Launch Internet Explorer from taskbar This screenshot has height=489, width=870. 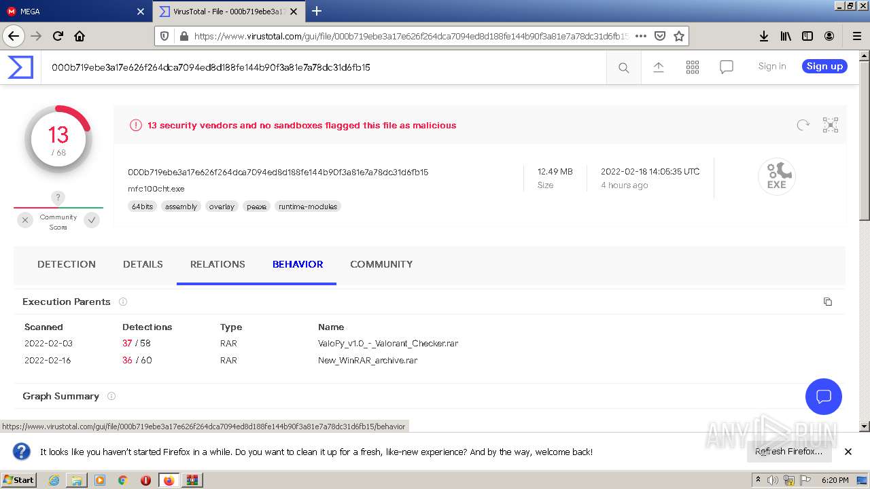pos(54,480)
